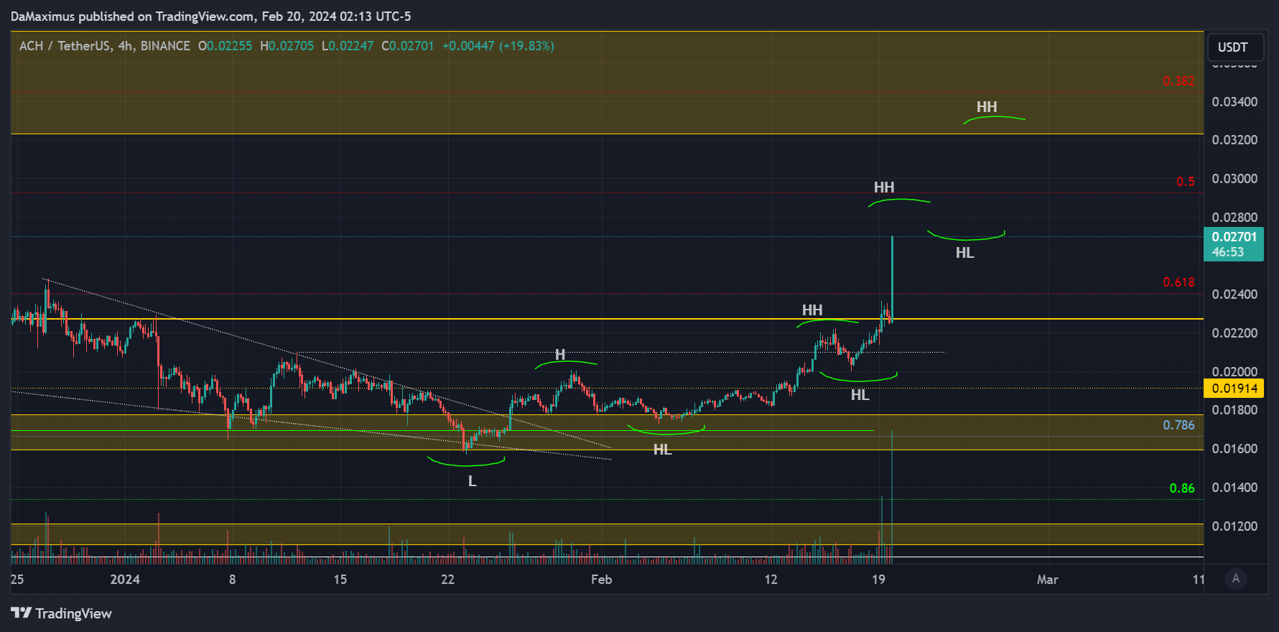
Task: Click the 0.02200 price axis label
Action: click(x=1234, y=333)
